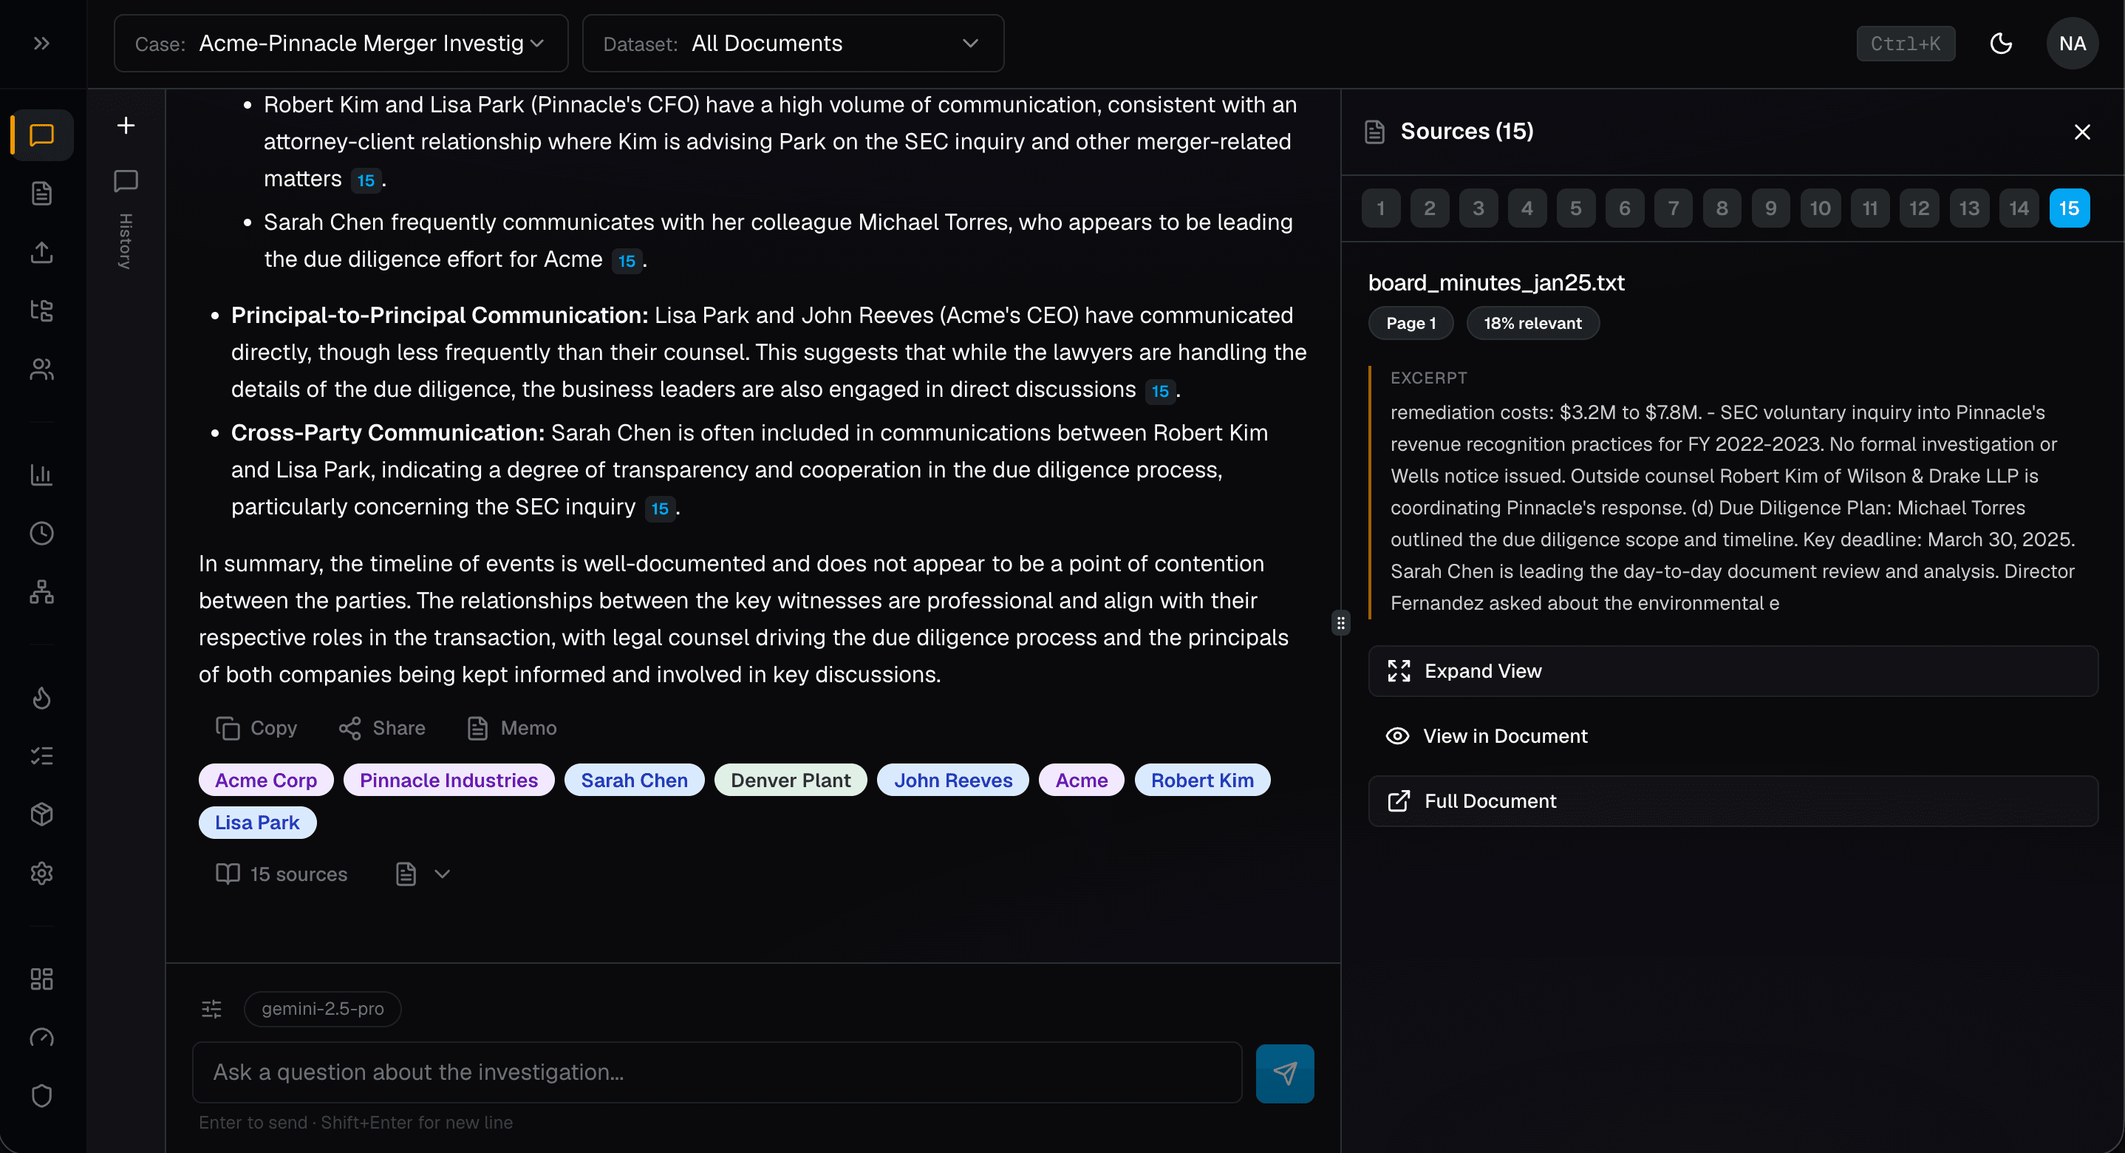
Task: Select source tab 14
Action: 2019,208
